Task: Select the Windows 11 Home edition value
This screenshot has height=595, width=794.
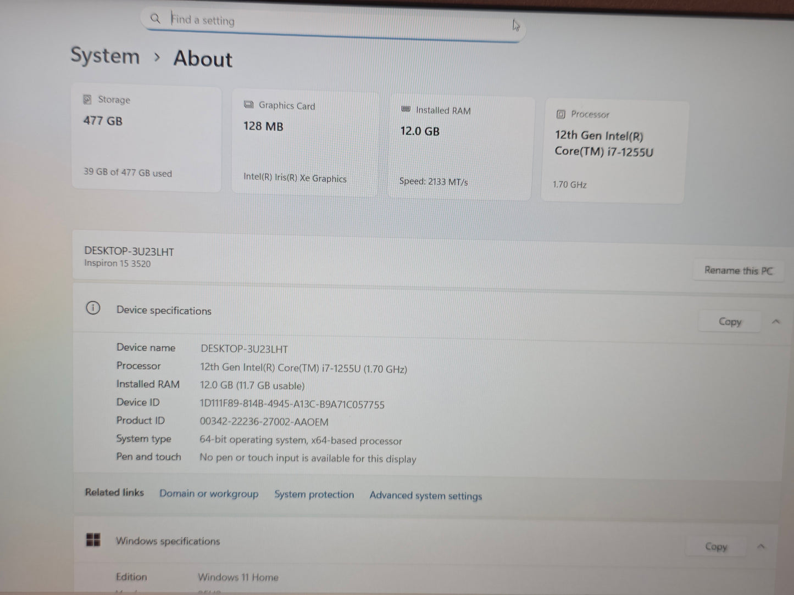Action: click(x=238, y=577)
